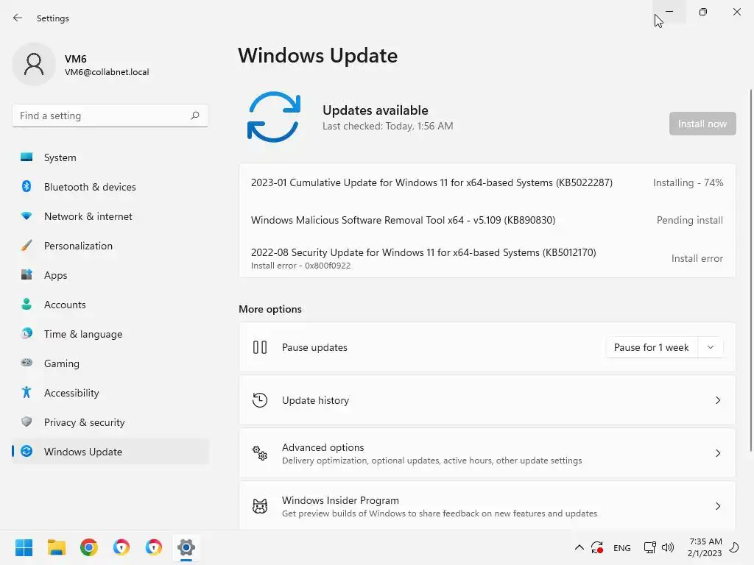
Task: Open Network & internet settings
Action: (110, 216)
